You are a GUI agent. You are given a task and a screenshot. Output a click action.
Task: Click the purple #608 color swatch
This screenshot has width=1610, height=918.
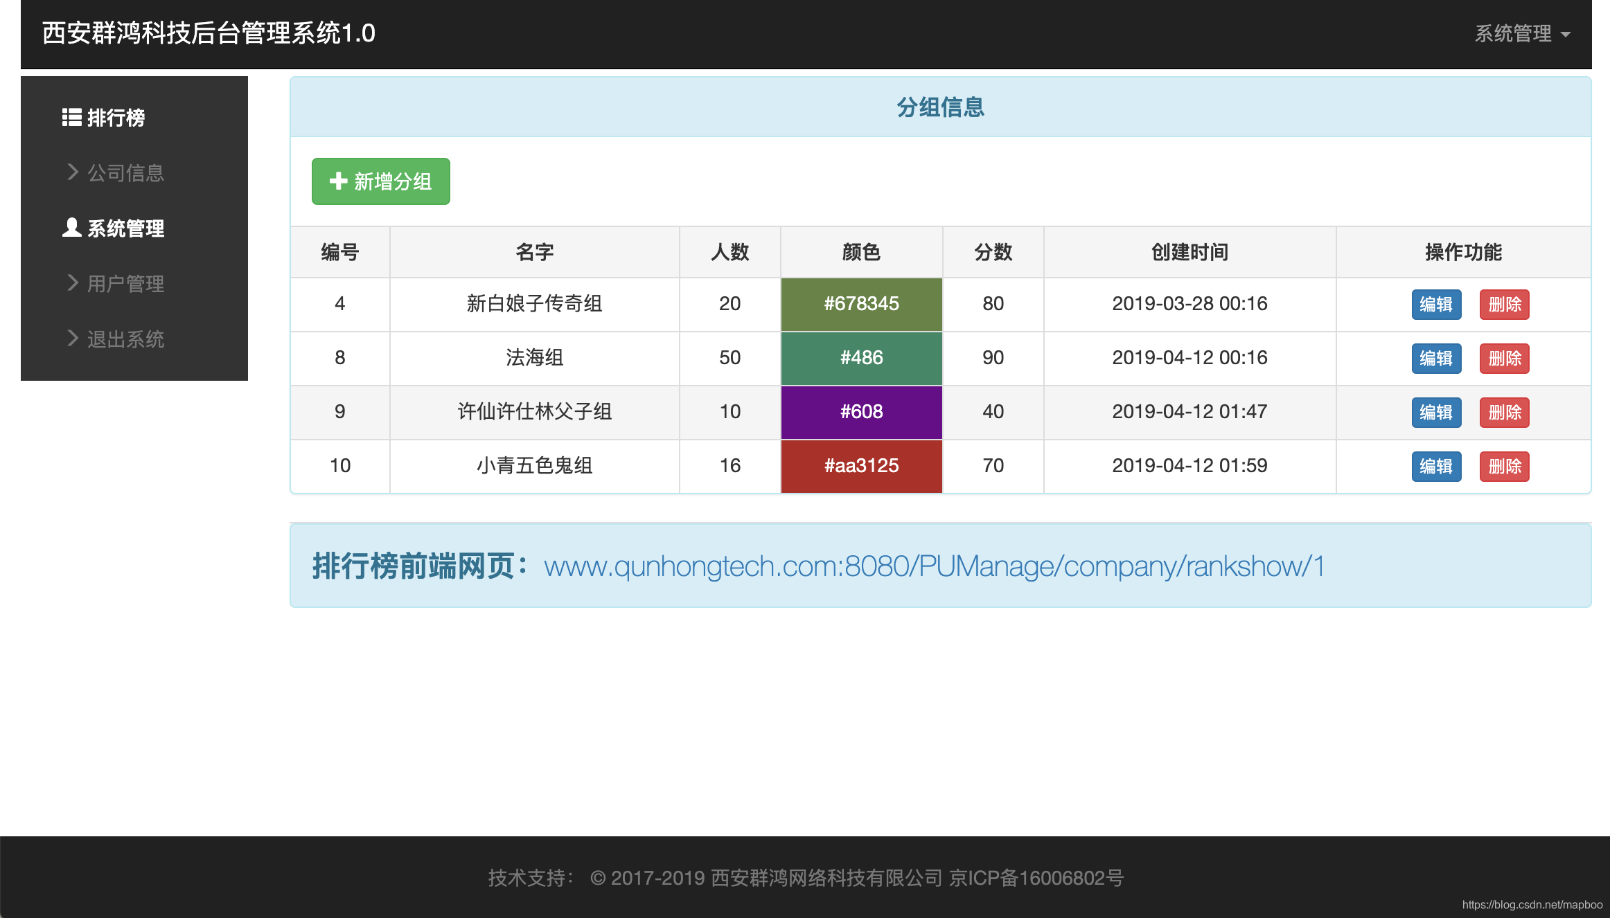click(x=861, y=412)
